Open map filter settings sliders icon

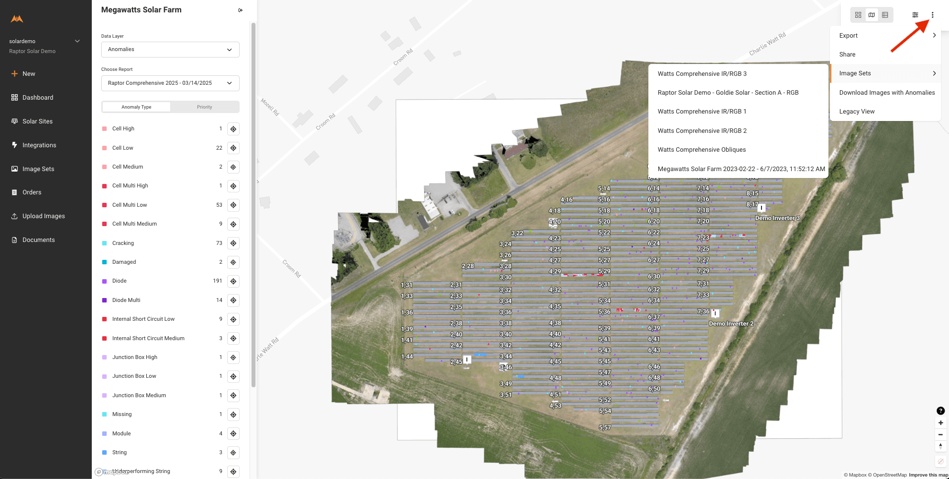(915, 15)
